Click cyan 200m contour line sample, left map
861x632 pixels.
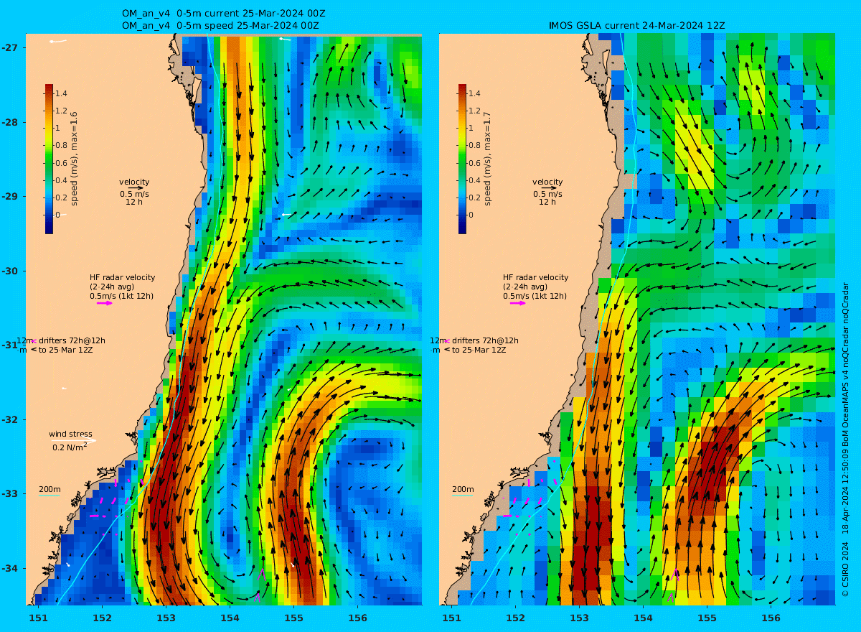click(50, 496)
